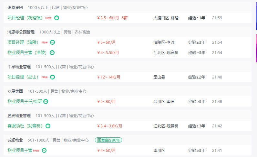The width and height of the screenshot is (257, 157).
Task: Visit 昱辰物业管理 company profile
Action: [19, 116]
